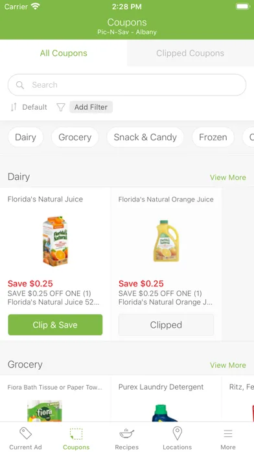Viewport: 254px width, 452px height.
Task: Switch to the Clipped Coupons tab
Action: click(x=190, y=53)
